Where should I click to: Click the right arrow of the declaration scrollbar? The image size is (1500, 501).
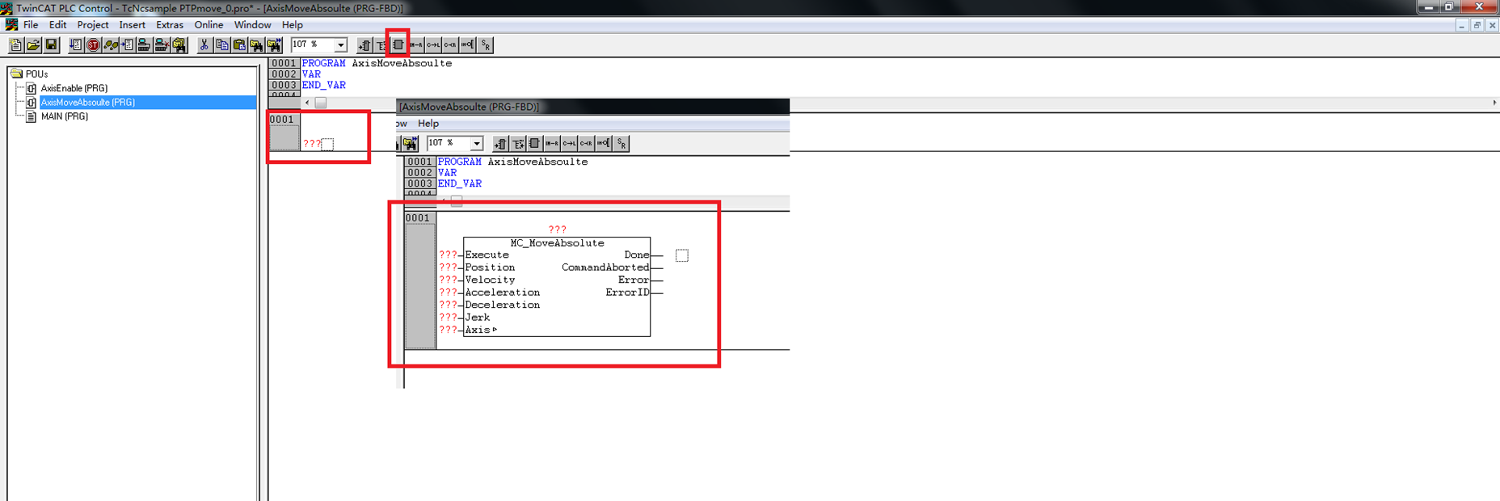point(1494,103)
